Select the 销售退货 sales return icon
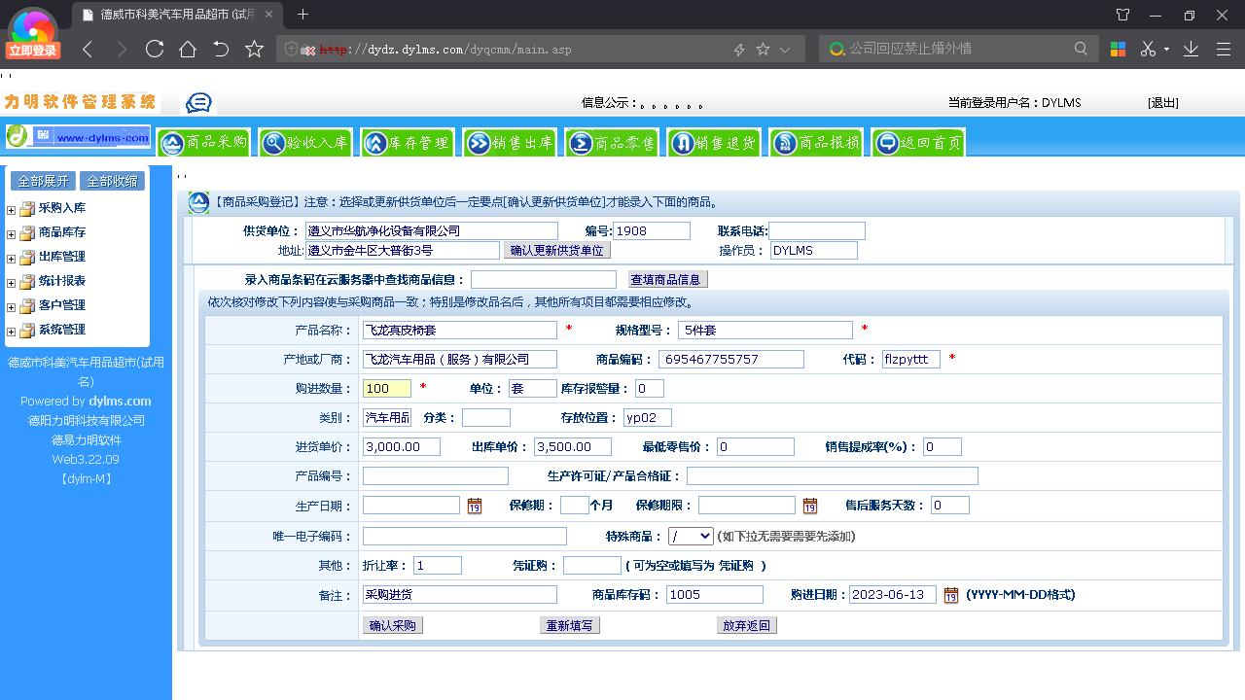This screenshot has height=700, width=1245. point(715,142)
